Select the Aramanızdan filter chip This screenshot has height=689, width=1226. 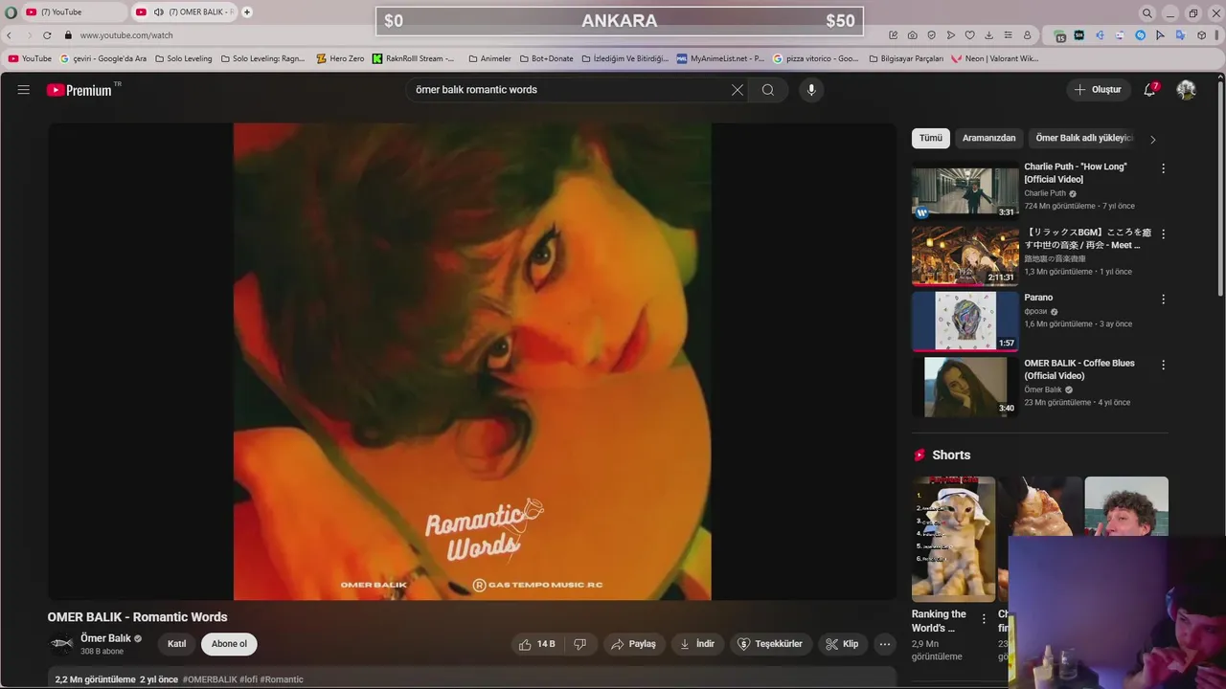click(x=989, y=139)
